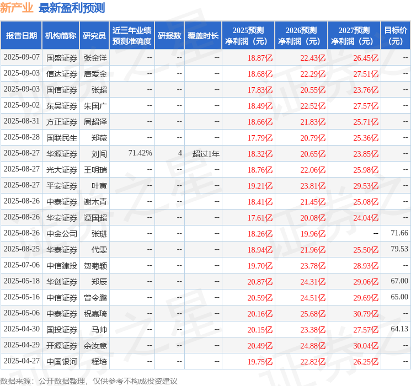The height and width of the screenshot is (386, 411).
Task: Click the 报告日期 column header
Action: pyautogui.click(x=21, y=35)
